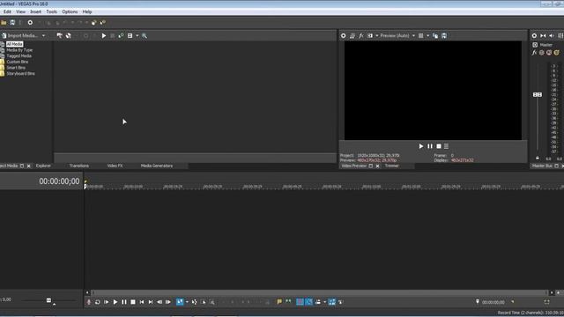
Task: Open Project Properties gear in main toolbar
Action: tap(30, 23)
